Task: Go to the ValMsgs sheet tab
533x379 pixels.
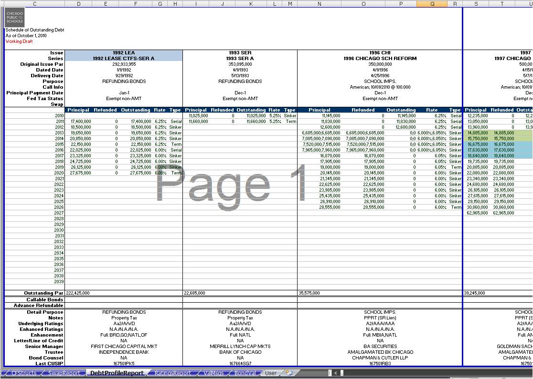Action: tap(213, 373)
